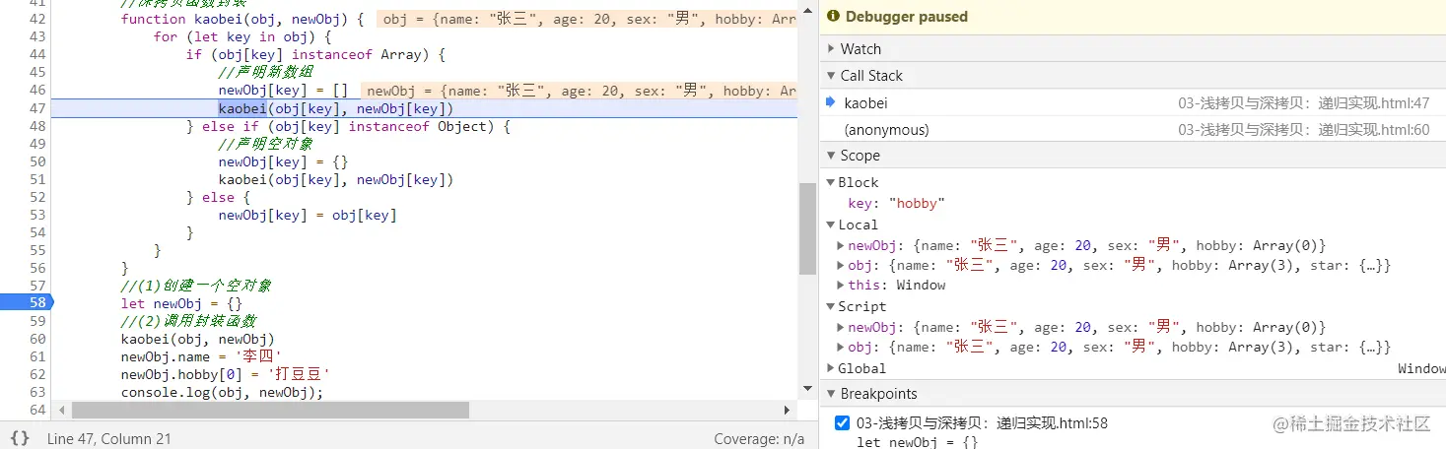Click 'let newObj = {}' breakpoint preview
The height and width of the screenshot is (449, 1446).
click(918, 442)
